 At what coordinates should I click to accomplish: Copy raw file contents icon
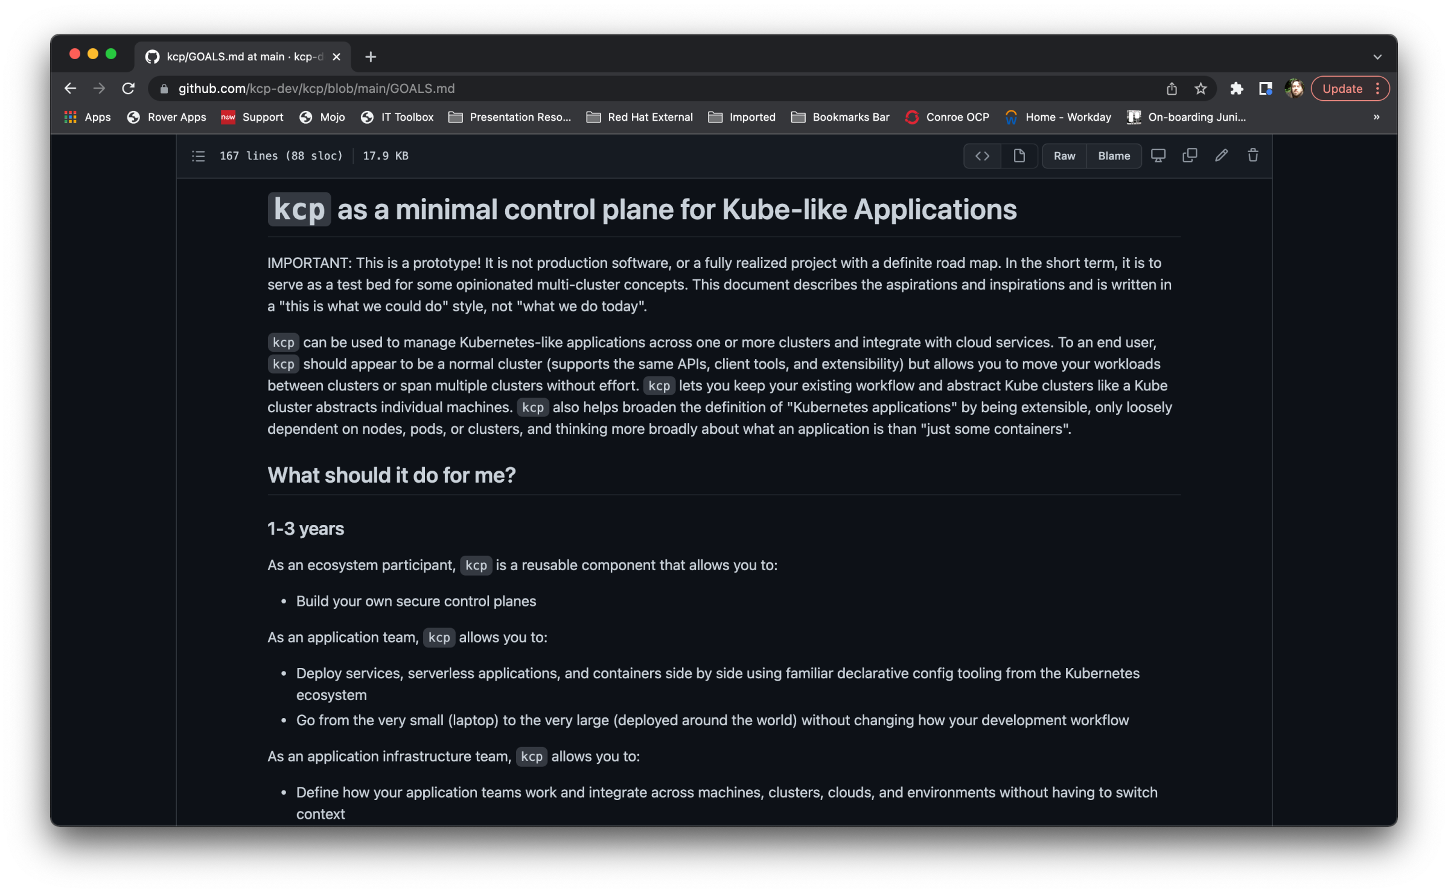click(x=1190, y=156)
